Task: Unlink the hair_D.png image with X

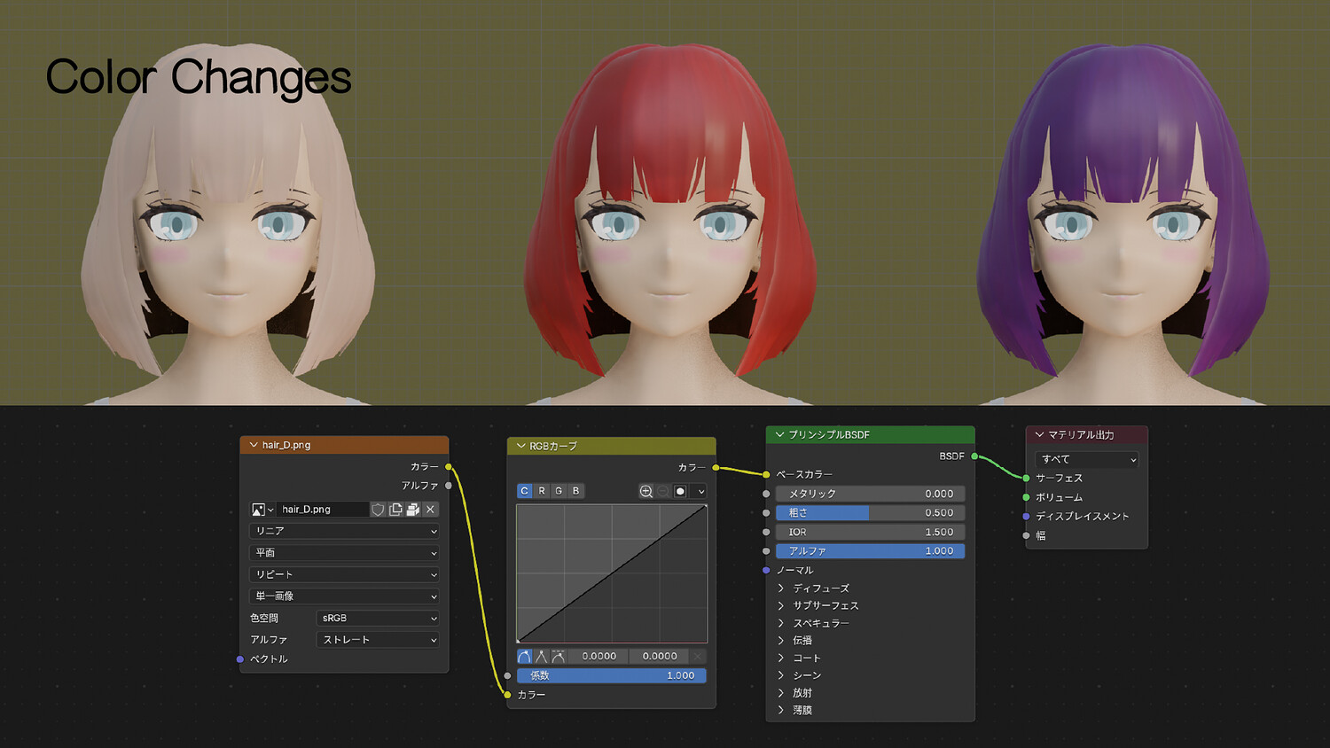Action: click(430, 510)
